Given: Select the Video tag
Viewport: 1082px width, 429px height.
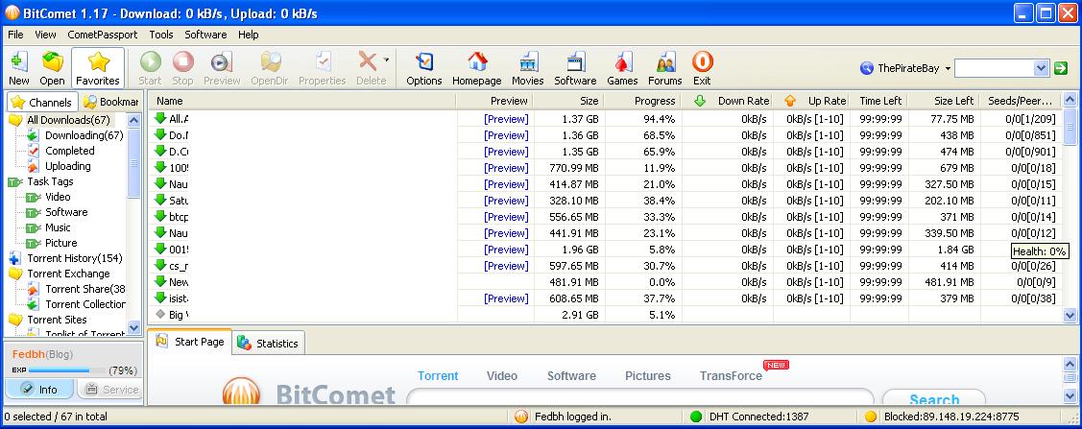Looking at the screenshot, I should pyautogui.click(x=58, y=197).
